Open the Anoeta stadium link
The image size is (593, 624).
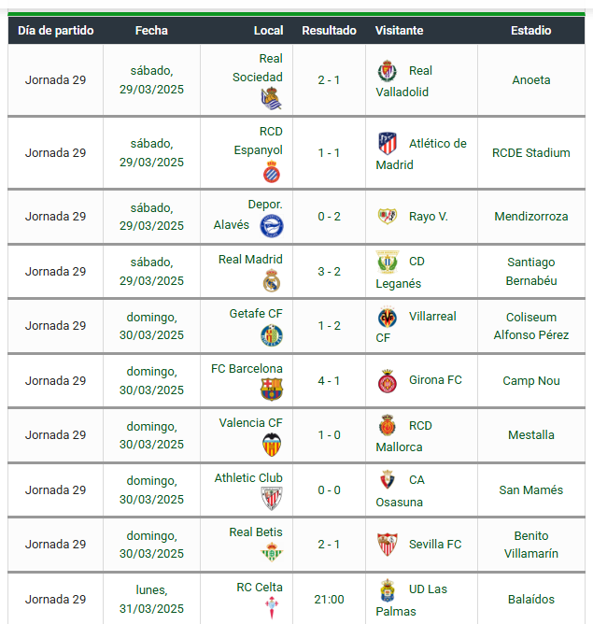531,80
